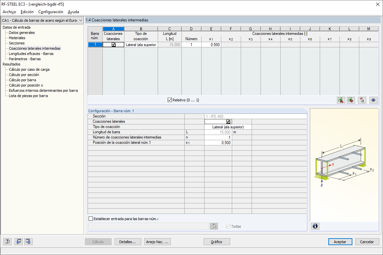
Task: Open the info button under beam diagram
Action: pyautogui.click(x=315, y=226)
